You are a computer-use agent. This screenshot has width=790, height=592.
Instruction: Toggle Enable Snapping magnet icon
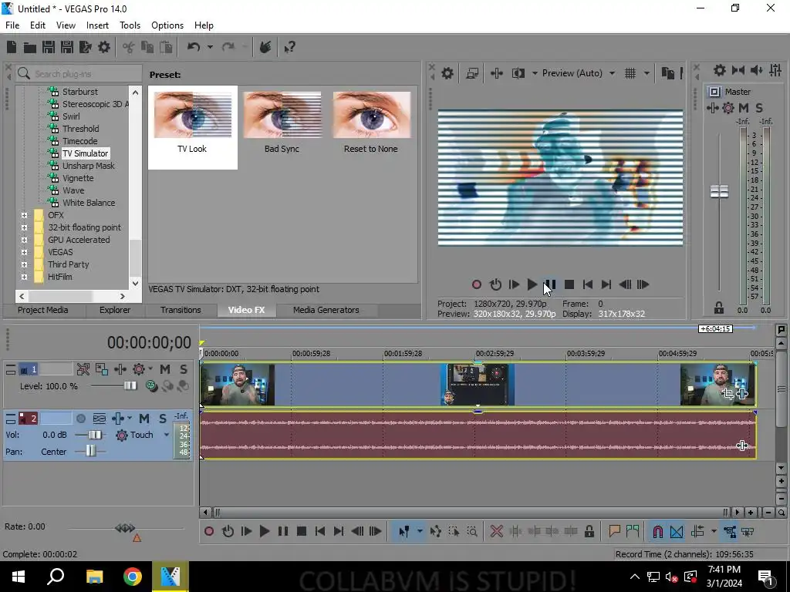(658, 531)
